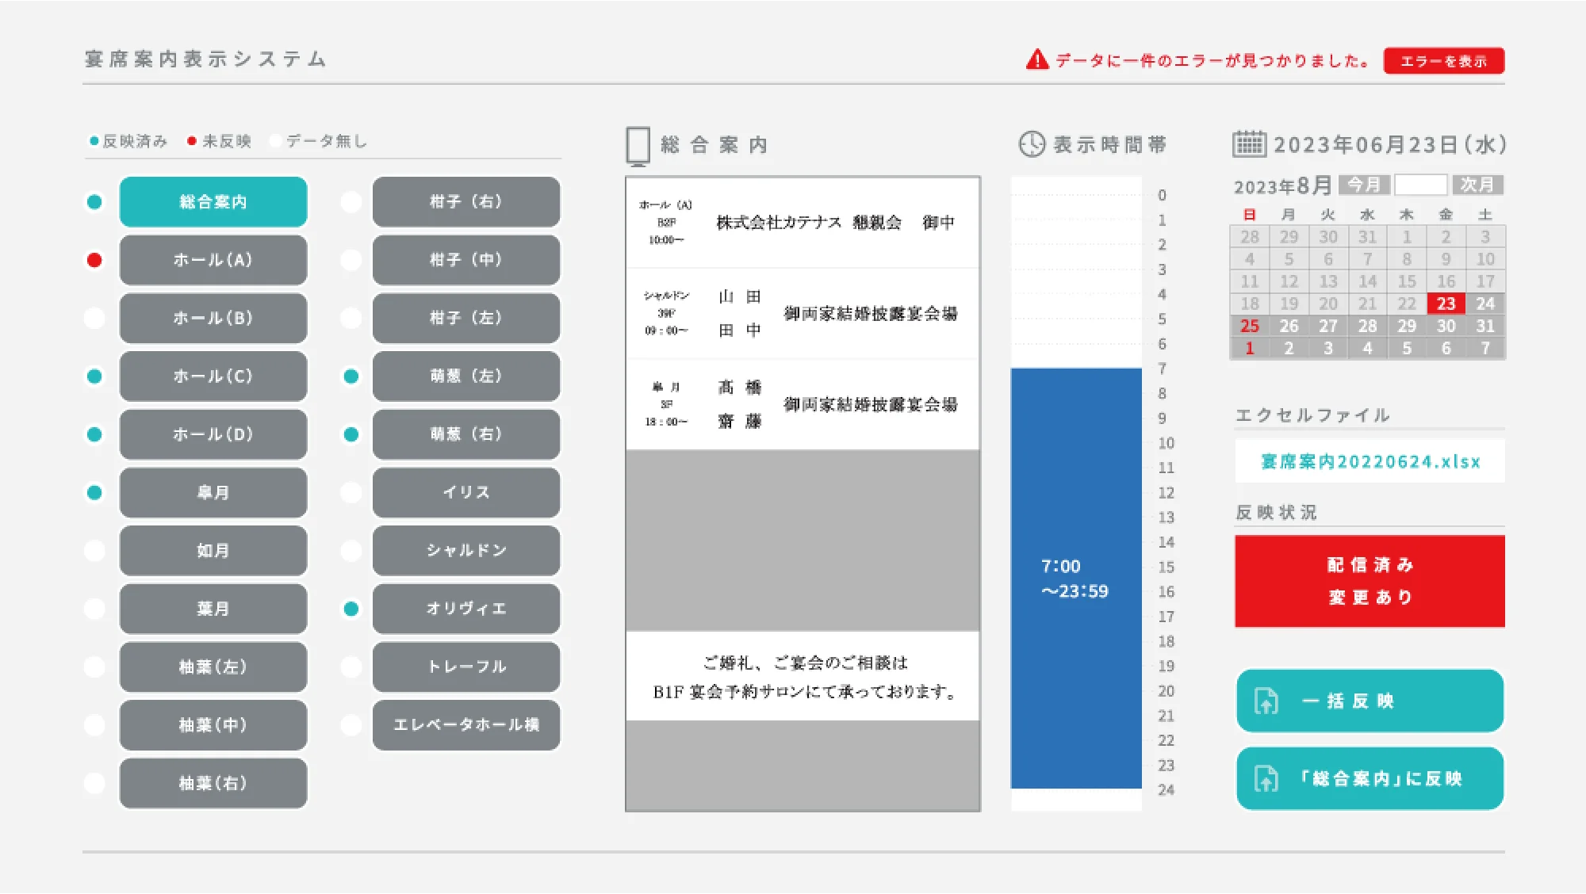Click the empty month field between 今月 and 次月
Screen dimensions: 1586x894
1420,185
